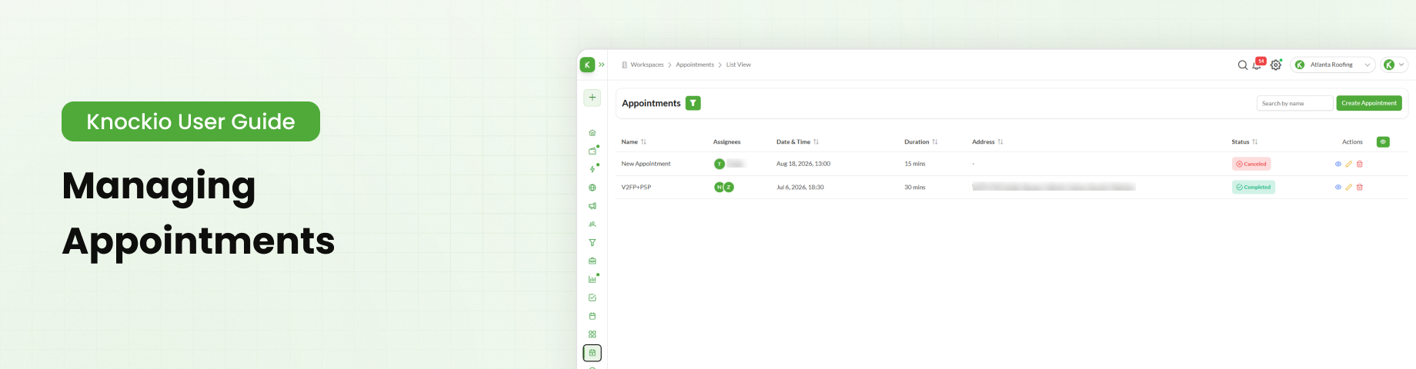The height and width of the screenshot is (369, 1416).
Task: Click the Canceled status badge
Action: coord(1251,164)
